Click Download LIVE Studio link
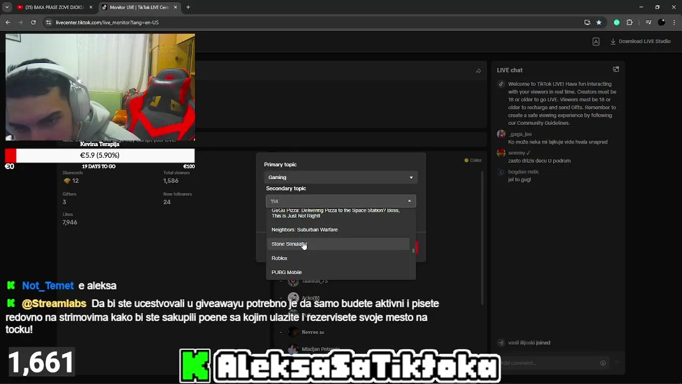Viewport: 682px width, 384px height. pyautogui.click(x=640, y=42)
